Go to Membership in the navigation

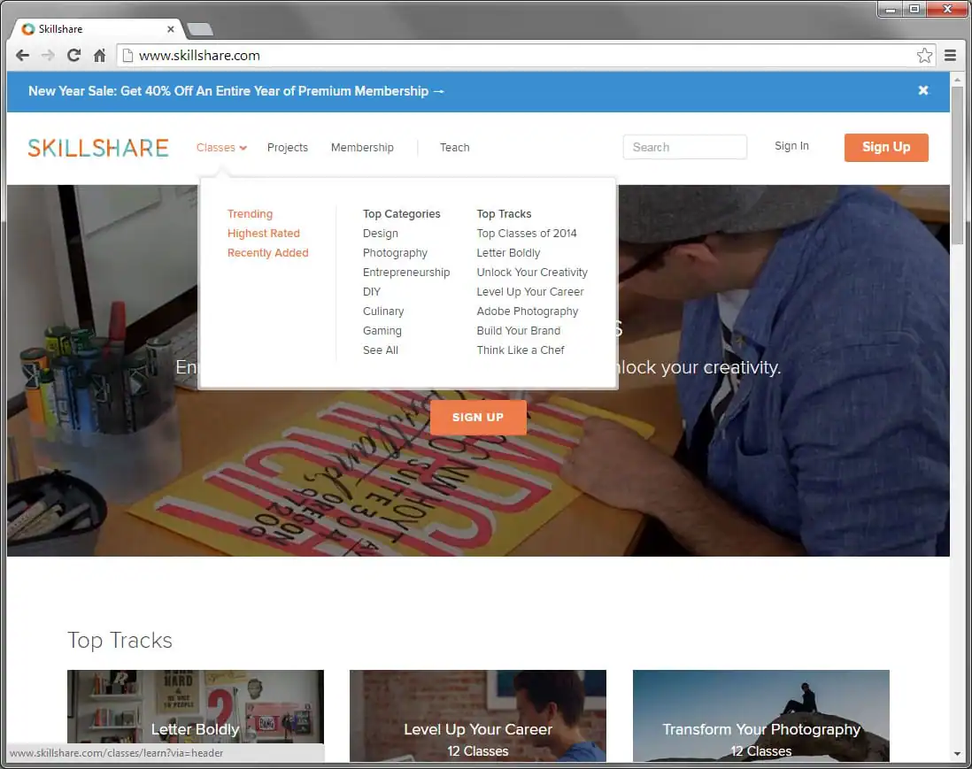[362, 148]
